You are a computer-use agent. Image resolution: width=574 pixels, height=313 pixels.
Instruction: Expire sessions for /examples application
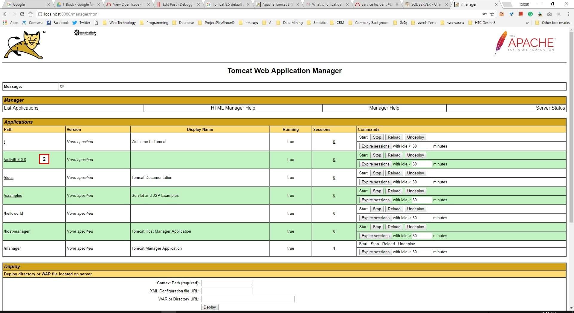pyautogui.click(x=375, y=200)
